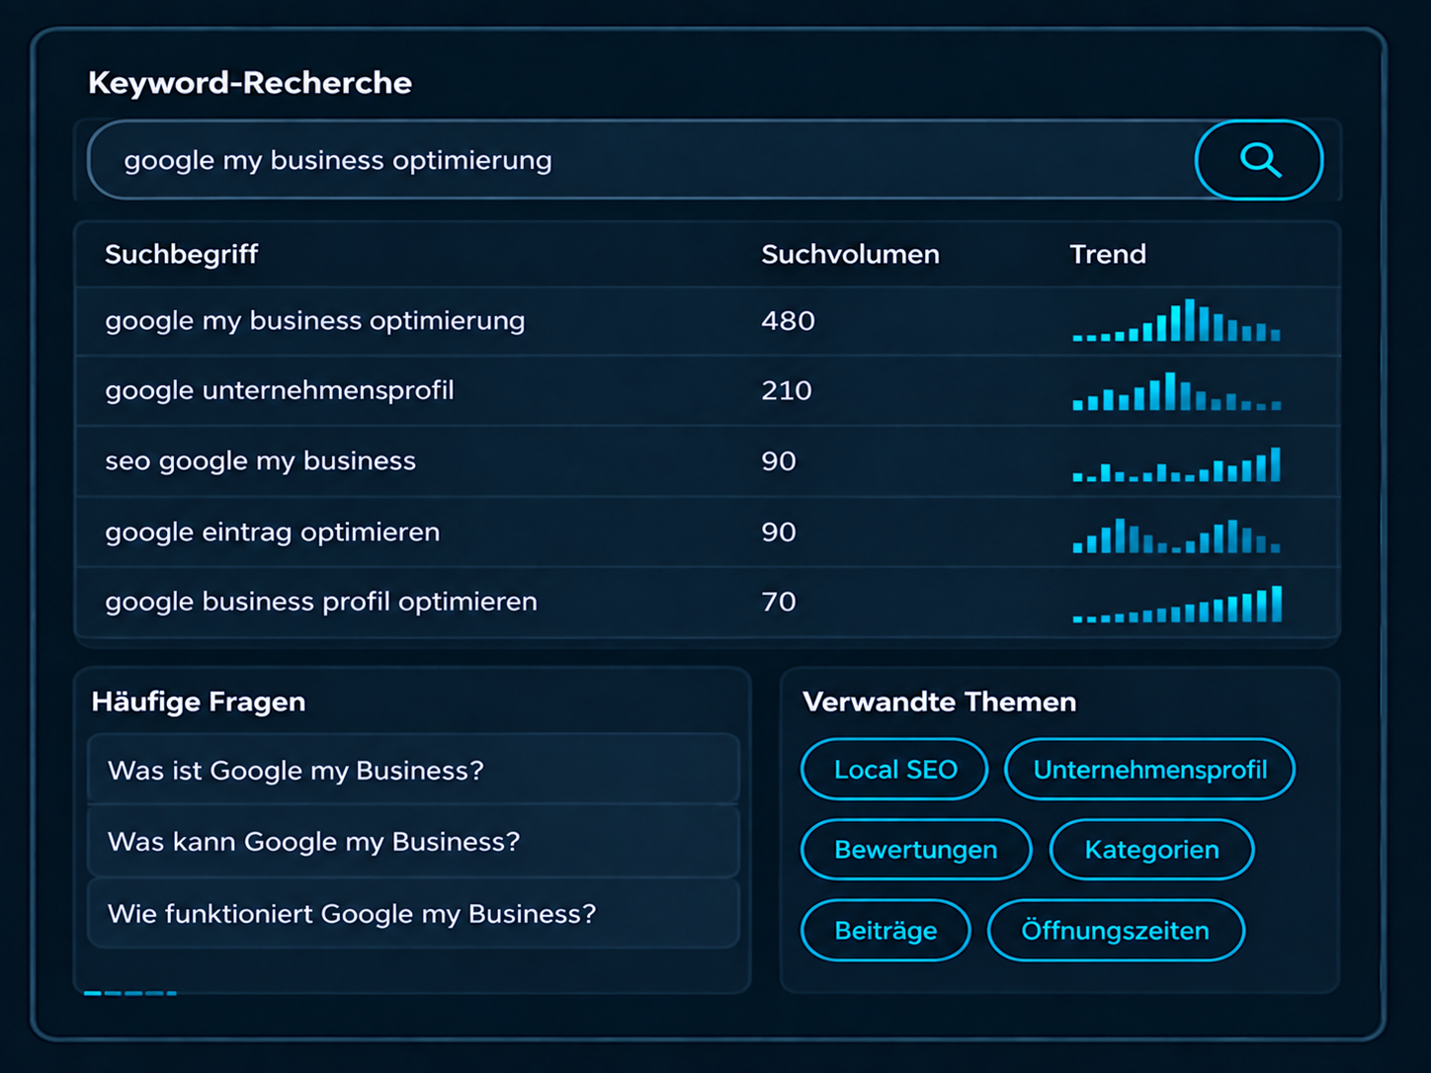Click the keyword search input field
This screenshot has width=1431, height=1073.
642,160
